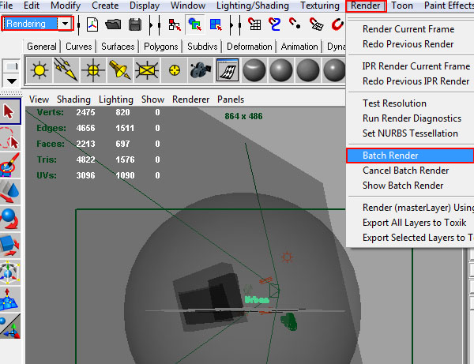Create a camera from shelf
The image size is (474, 364).
pyautogui.click(x=200, y=70)
